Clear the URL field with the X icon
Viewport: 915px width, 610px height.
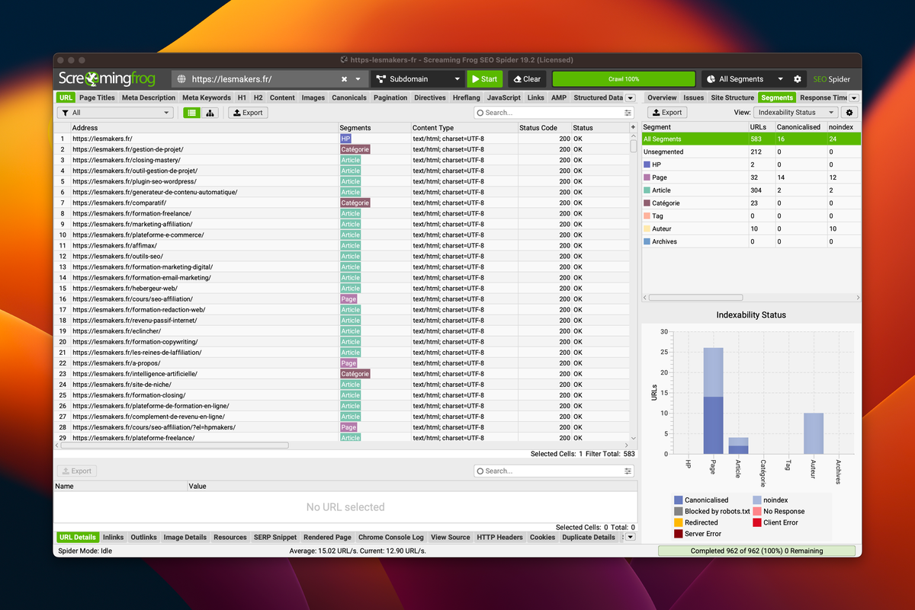point(344,79)
